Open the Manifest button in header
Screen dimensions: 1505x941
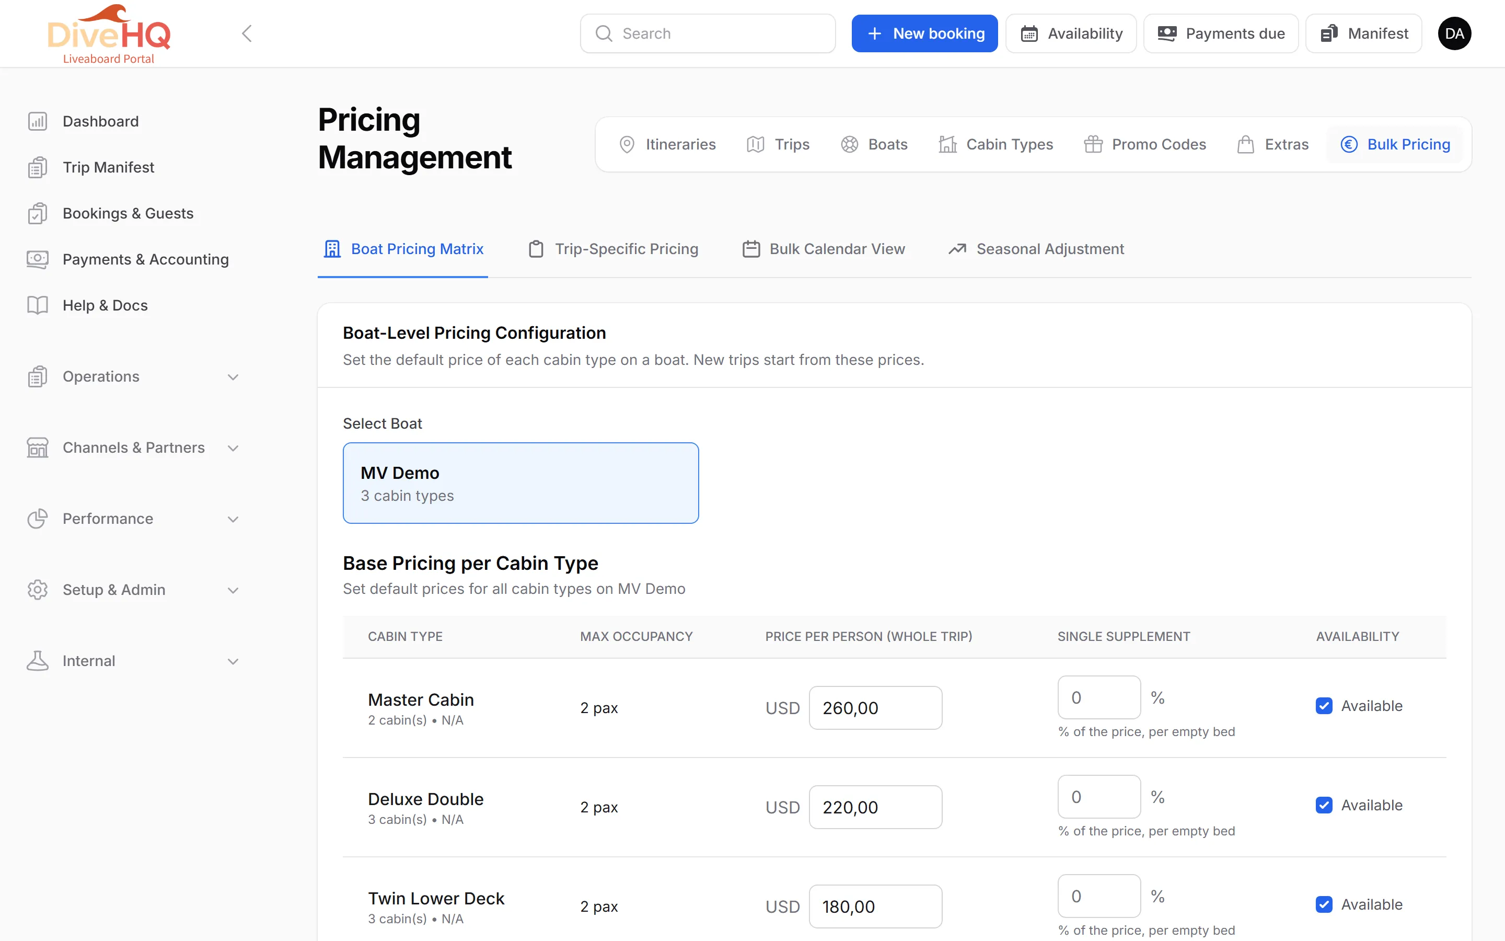tap(1364, 33)
